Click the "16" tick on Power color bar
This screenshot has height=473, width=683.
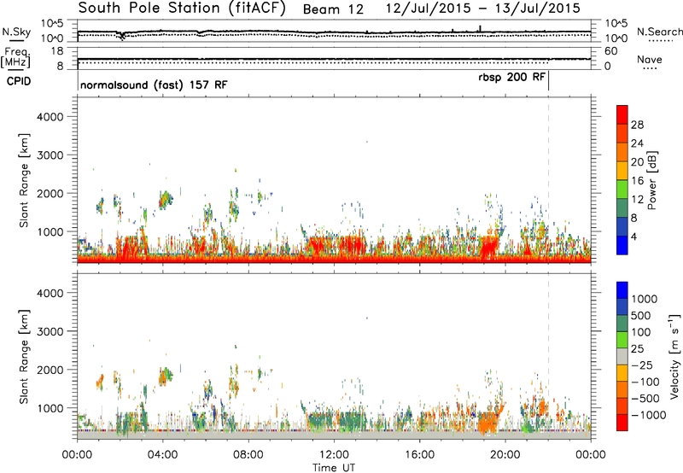tap(637, 181)
